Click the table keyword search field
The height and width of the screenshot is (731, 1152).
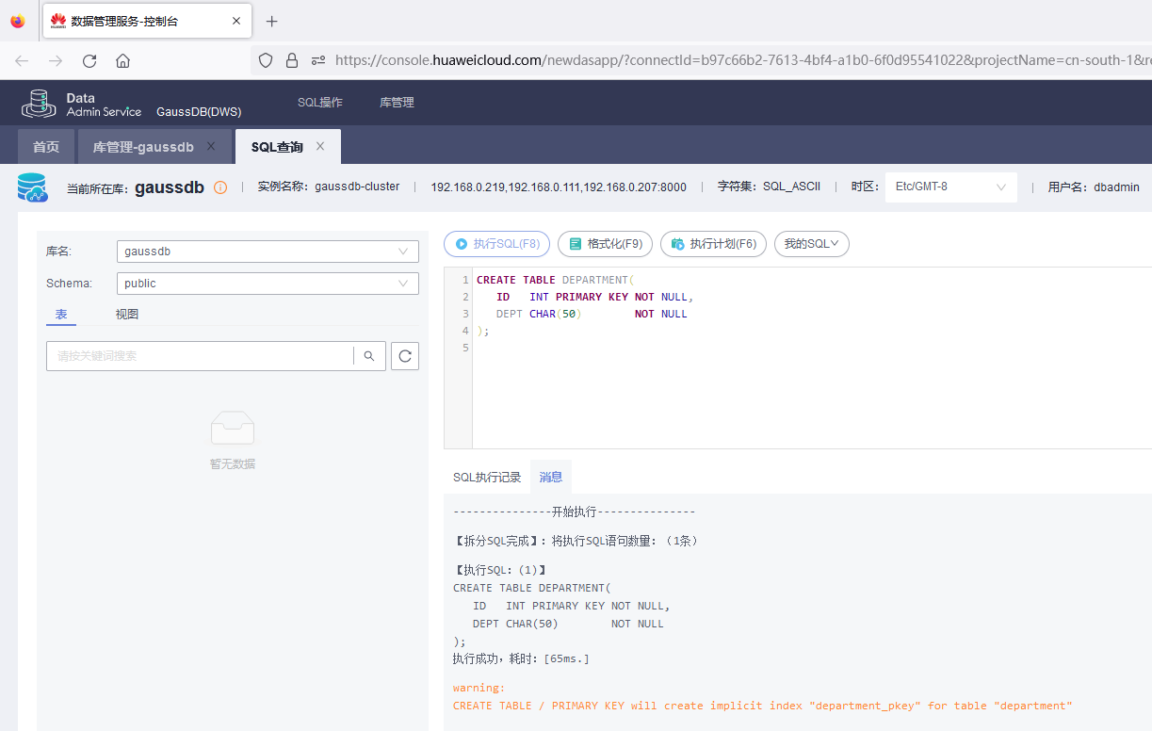[x=200, y=356]
